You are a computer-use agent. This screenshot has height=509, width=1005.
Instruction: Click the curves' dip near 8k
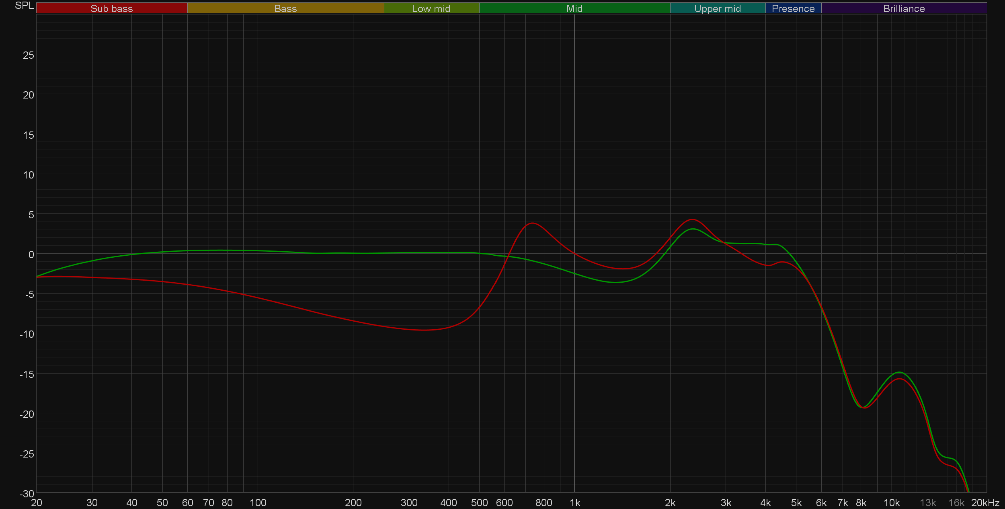(863, 407)
